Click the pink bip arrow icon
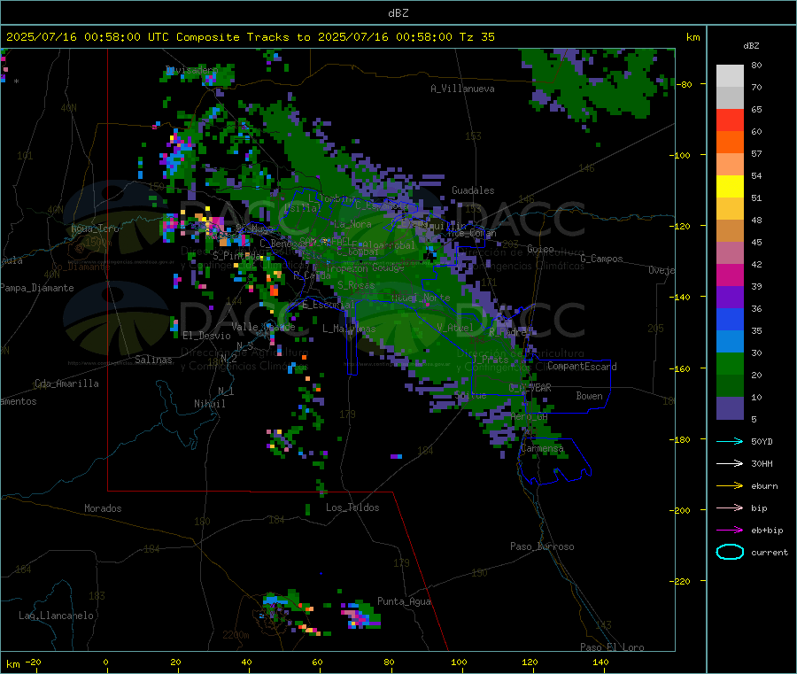The height and width of the screenshot is (674, 797). 730,507
